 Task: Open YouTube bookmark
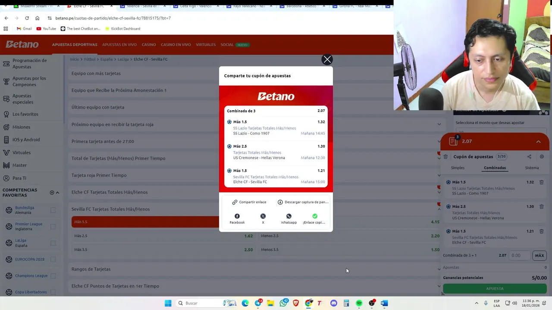[x=46, y=29]
